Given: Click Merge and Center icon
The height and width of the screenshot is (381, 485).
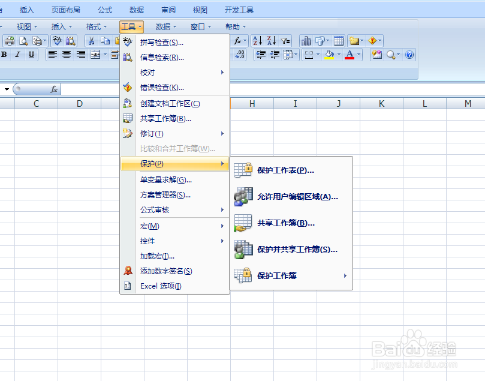Looking at the screenshot, I should point(95,55).
